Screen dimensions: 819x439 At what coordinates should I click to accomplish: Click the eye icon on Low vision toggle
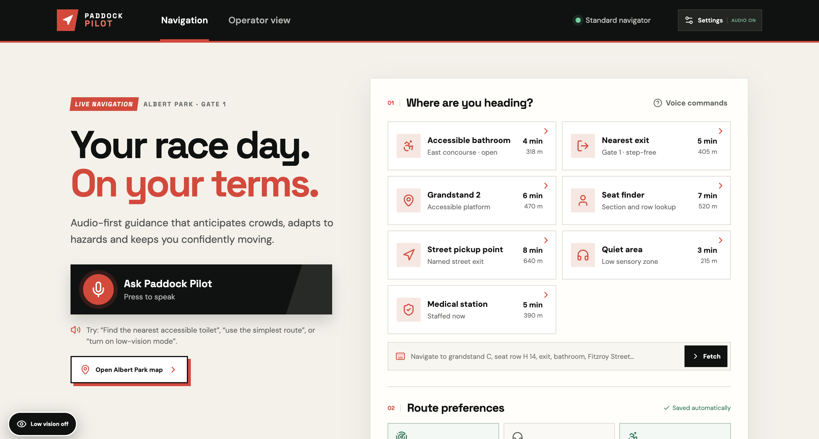tap(22, 424)
